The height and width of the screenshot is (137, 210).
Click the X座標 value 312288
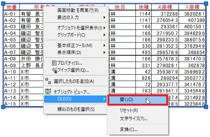[169, 14]
